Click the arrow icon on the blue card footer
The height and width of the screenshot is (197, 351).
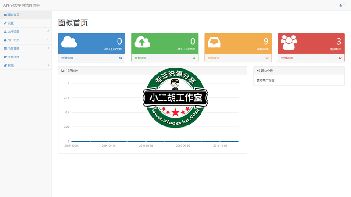coord(121,58)
